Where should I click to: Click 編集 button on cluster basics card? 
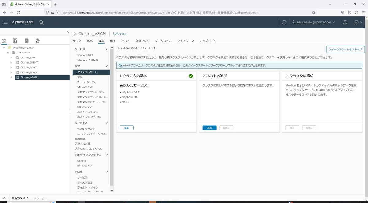pyautogui.click(x=127, y=128)
